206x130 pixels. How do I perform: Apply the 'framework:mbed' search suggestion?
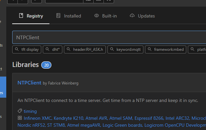165,49
